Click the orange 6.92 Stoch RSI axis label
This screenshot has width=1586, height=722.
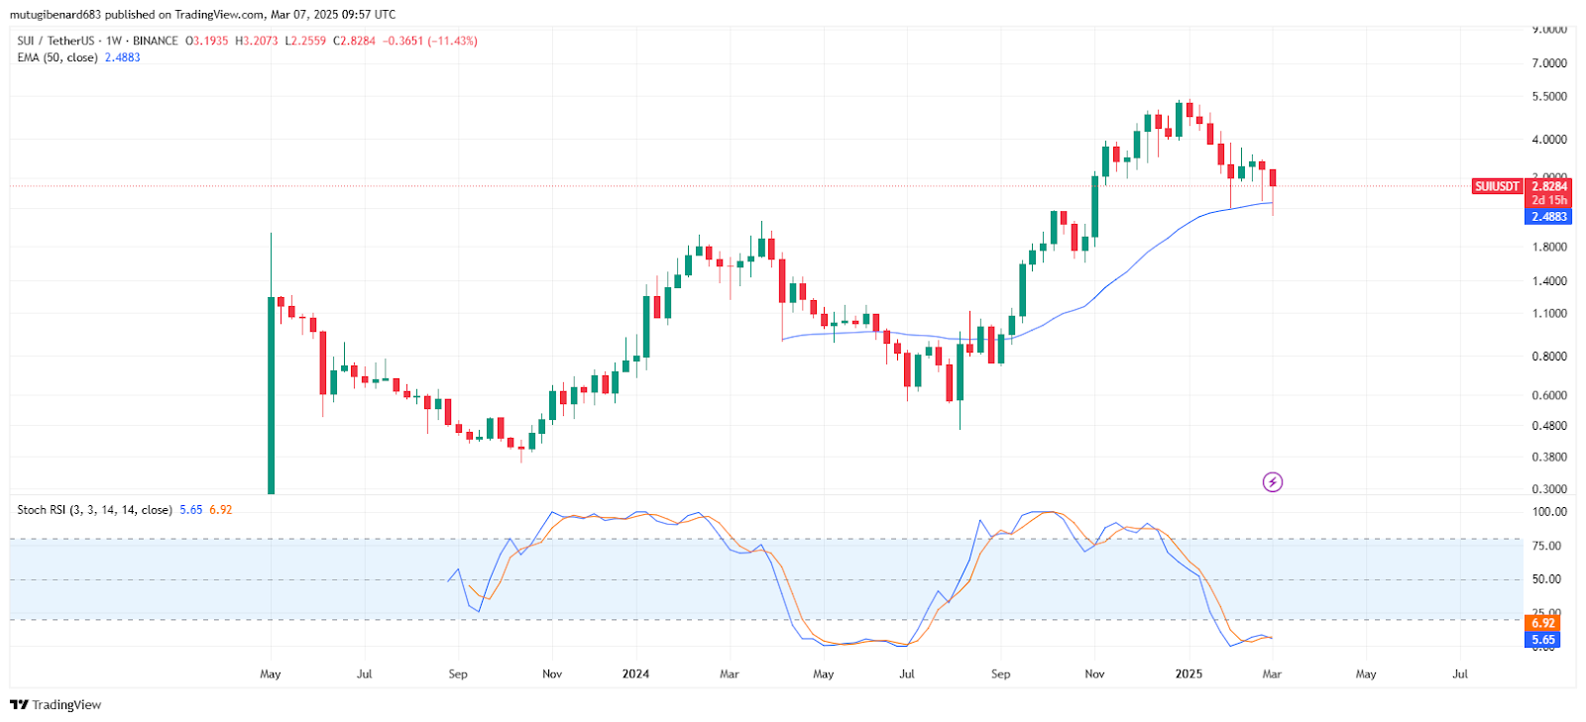[x=1542, y=623]
